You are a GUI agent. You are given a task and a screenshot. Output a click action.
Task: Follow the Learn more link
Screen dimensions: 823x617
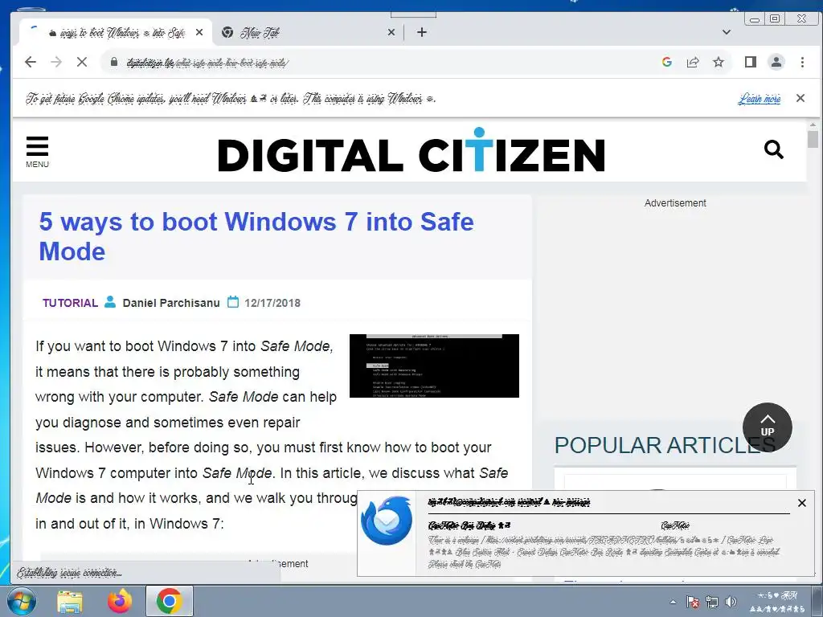point(759,99)
